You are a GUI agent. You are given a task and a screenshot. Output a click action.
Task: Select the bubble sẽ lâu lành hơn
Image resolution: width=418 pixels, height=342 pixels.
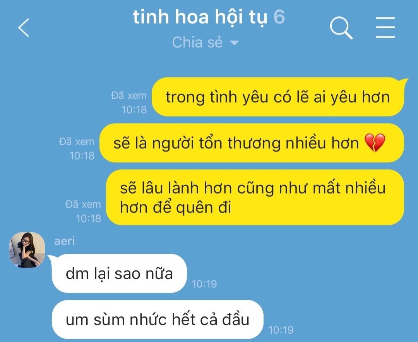click(x=255, y=198)
